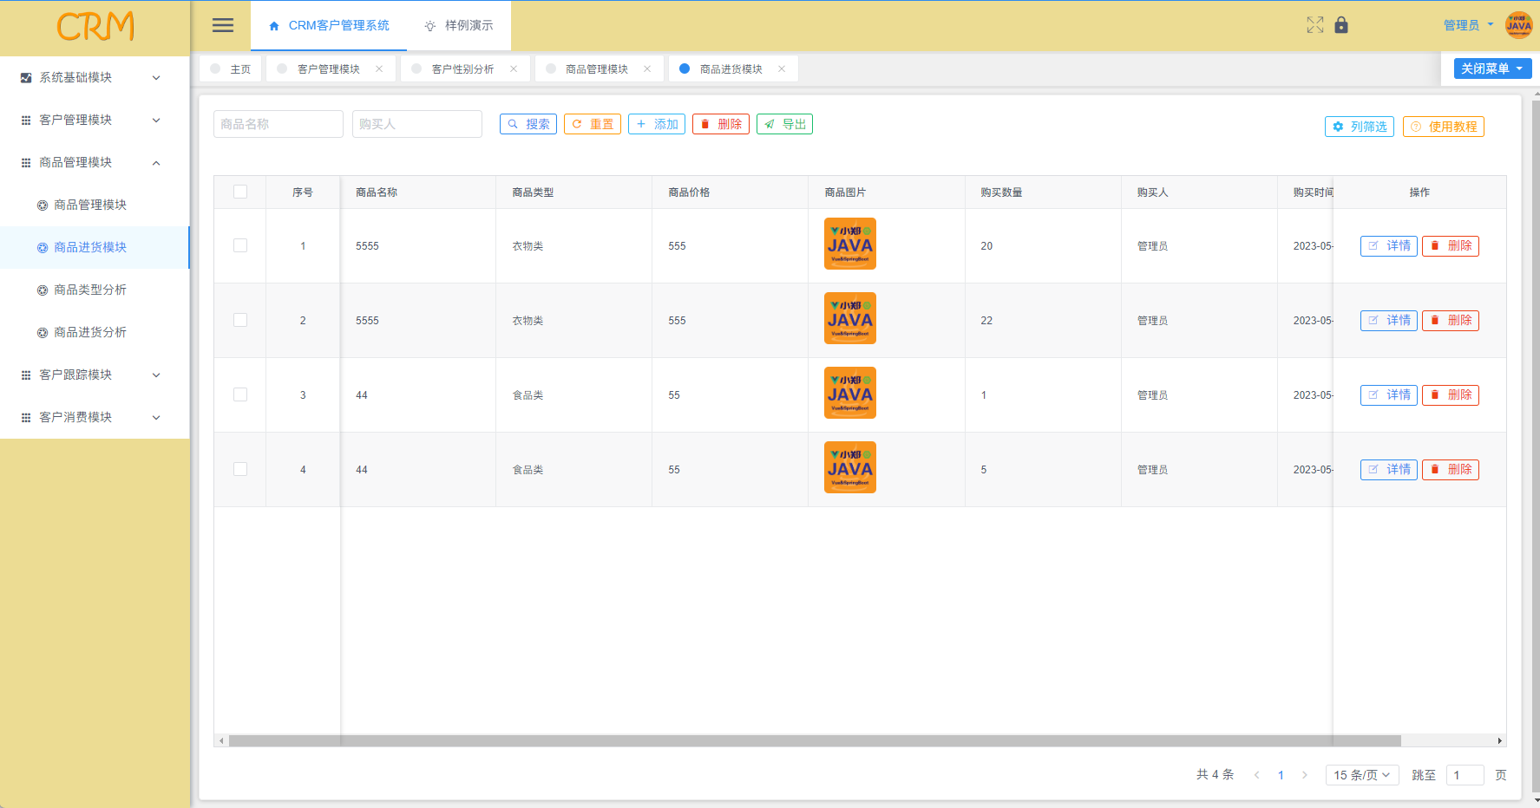Click 详情 for row 2

pyautogui.click(x=1388, y=320)
